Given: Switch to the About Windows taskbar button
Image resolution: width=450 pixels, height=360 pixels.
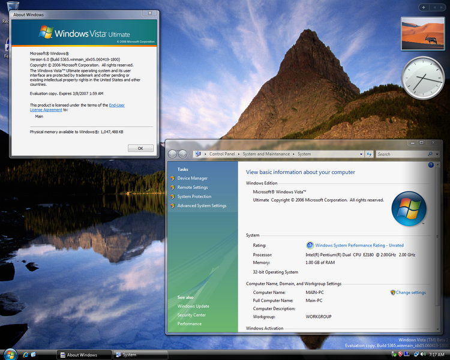Looking at the screenshot, I should tap(84, 355).
